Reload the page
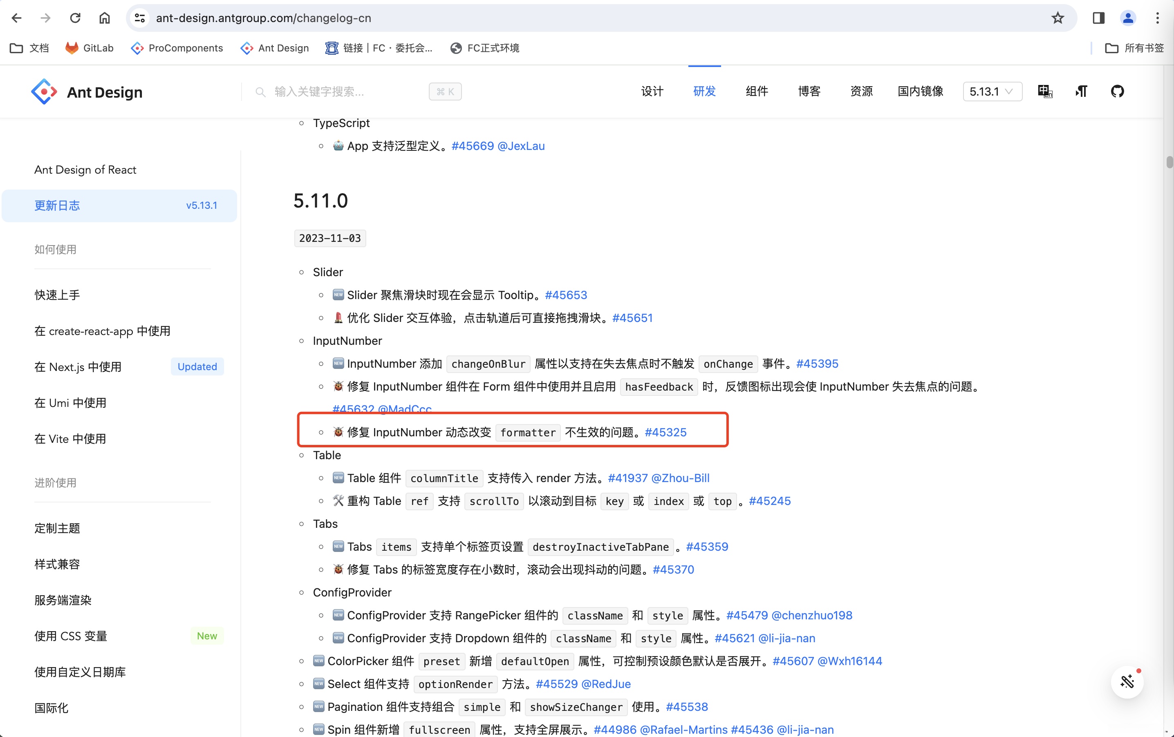1174x737 pixels. (x=75, y=18)
